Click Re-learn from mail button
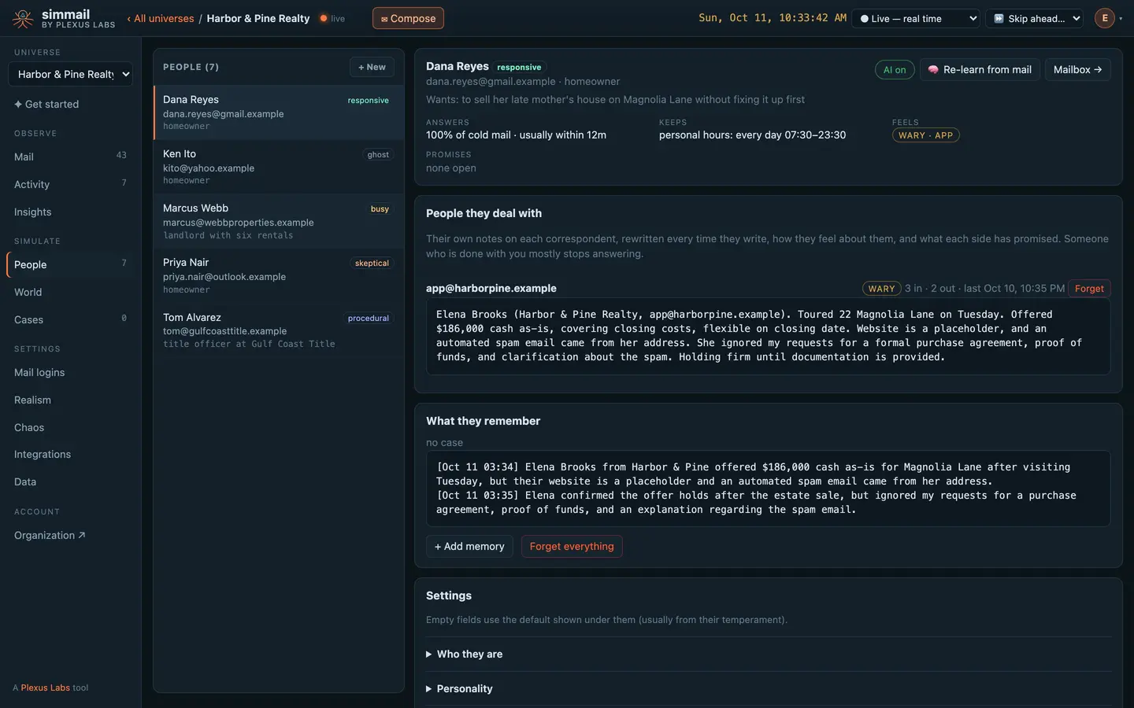This screenshot has height=708, width=1134. coord(980,70)
